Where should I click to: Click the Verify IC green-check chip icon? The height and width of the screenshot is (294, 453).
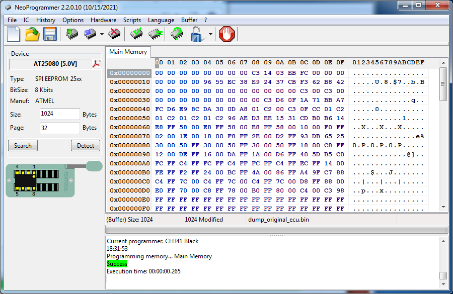(136, 34)
